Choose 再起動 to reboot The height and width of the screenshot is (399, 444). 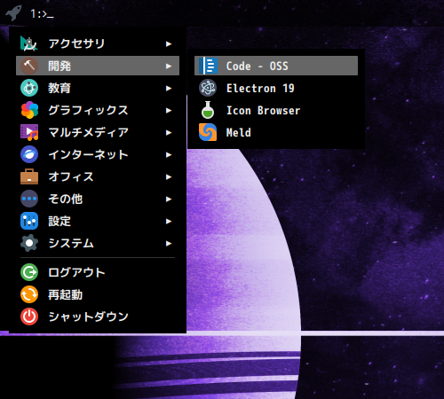pos(98,294)
